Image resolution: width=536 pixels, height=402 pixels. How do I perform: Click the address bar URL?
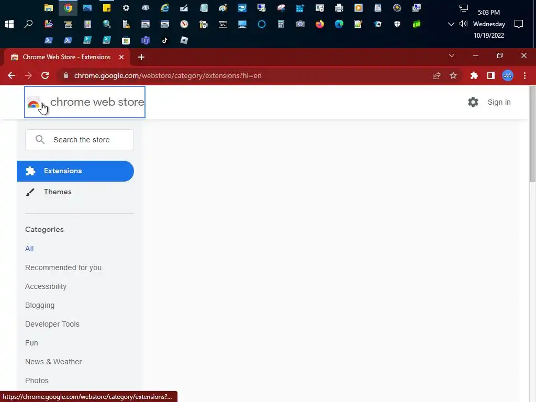(x=167, y=75)
